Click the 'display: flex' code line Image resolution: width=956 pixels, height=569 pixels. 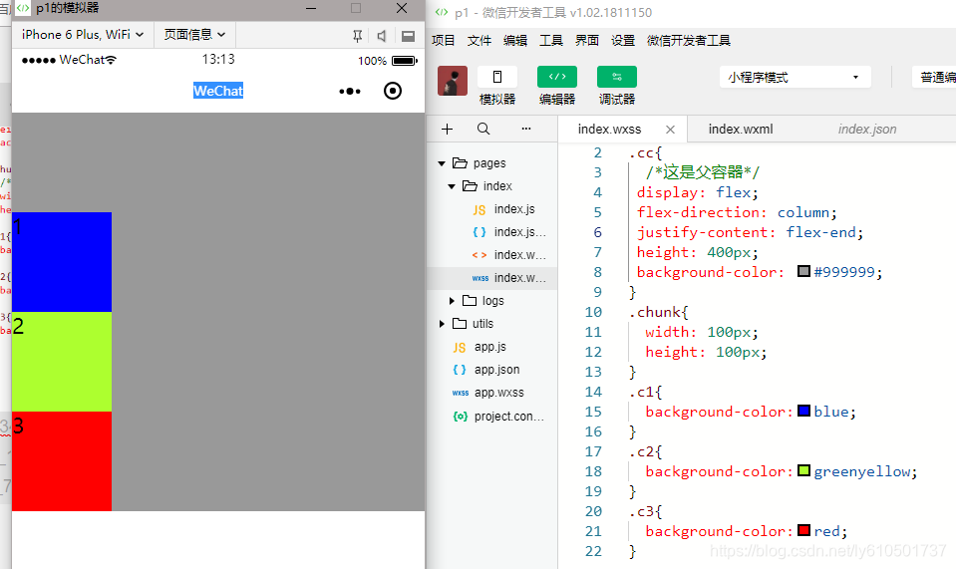tap(698, 192)
